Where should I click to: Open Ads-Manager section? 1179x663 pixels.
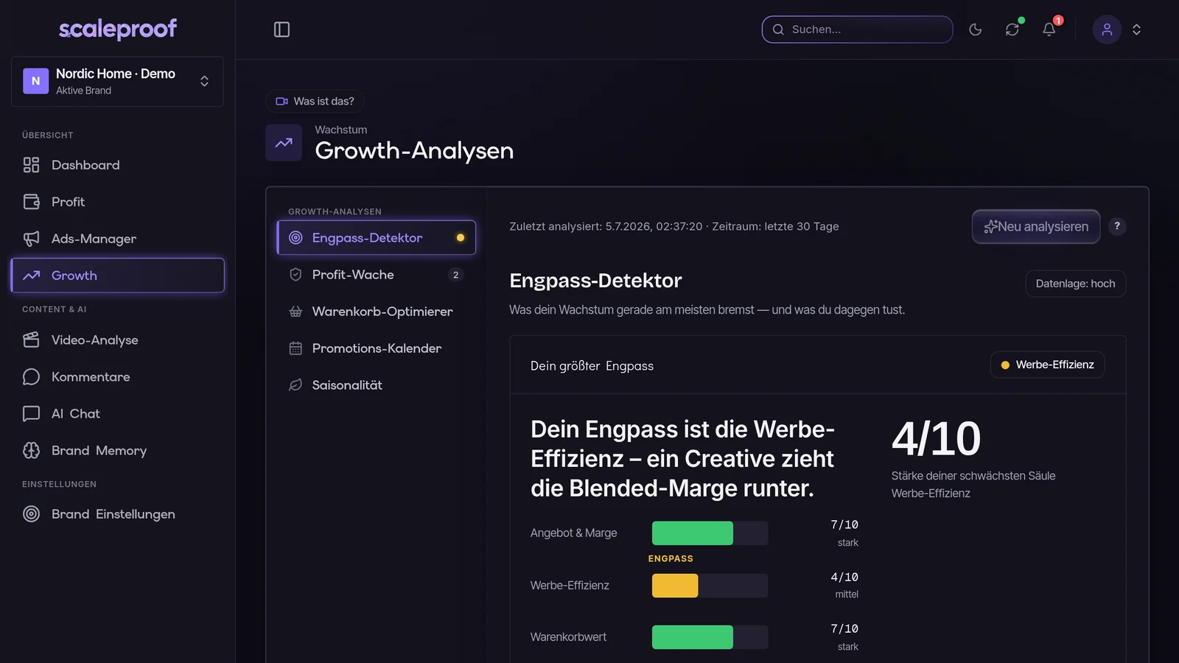tap(117, 239)
